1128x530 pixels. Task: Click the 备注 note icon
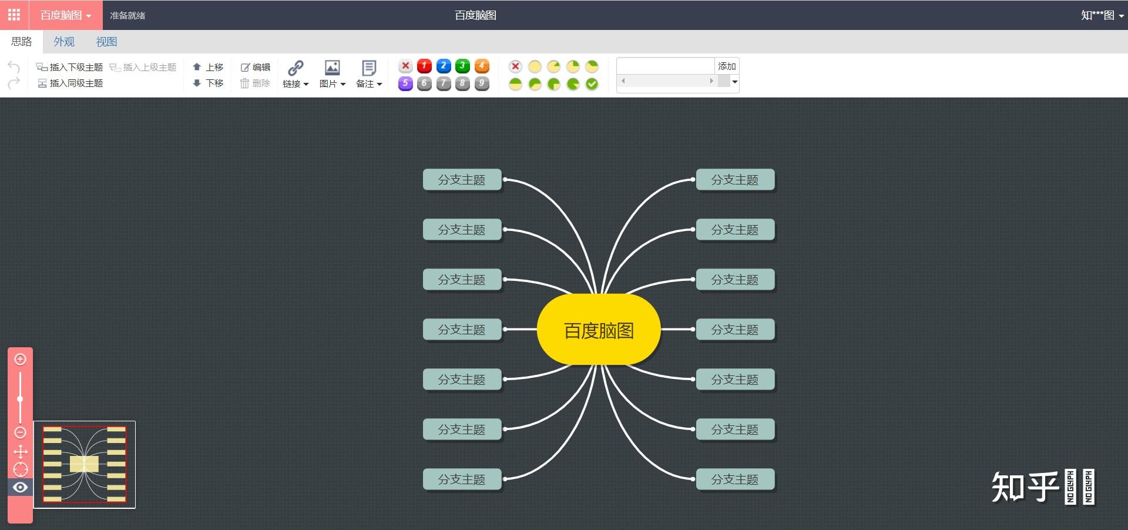point(369,68)
